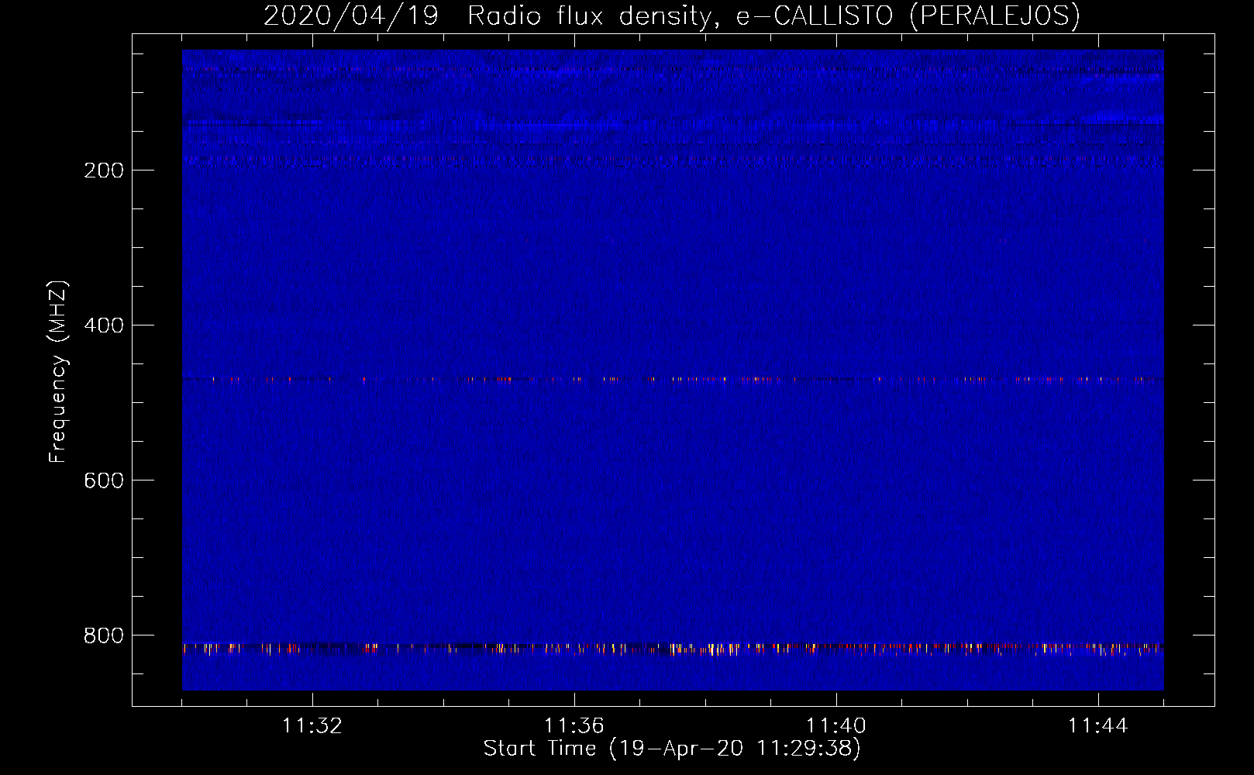
Task: Click the 11:36 time tick label
Action: pos(574,726)
